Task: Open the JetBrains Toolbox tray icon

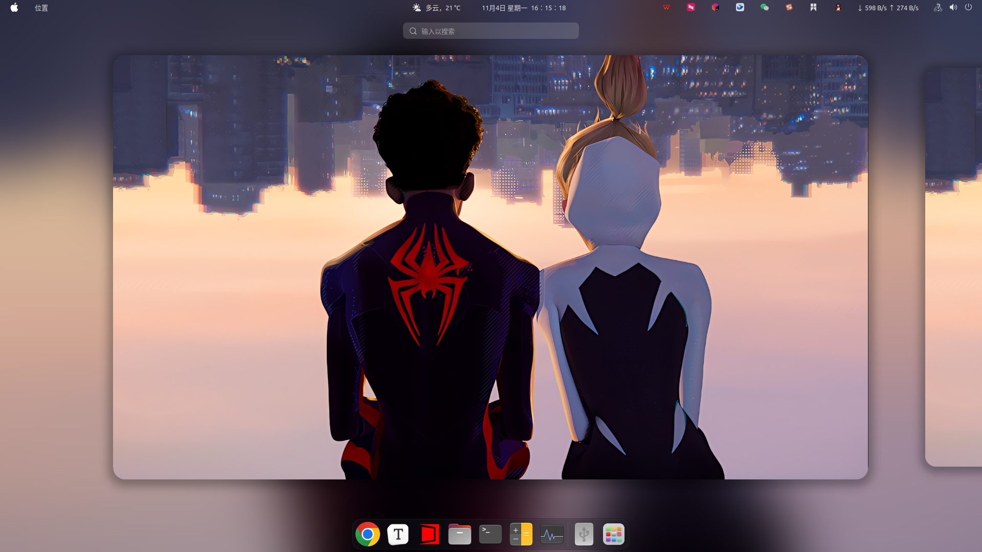Action: point(716,8)
